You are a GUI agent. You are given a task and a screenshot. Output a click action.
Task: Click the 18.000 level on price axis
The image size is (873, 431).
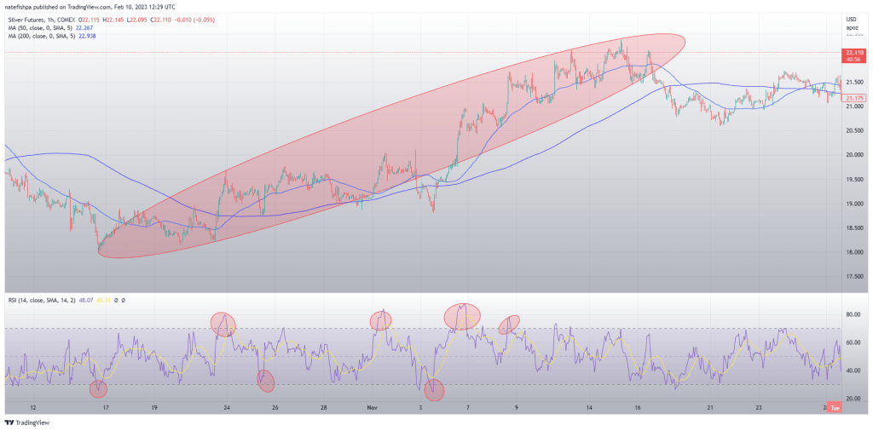(853, 252)
